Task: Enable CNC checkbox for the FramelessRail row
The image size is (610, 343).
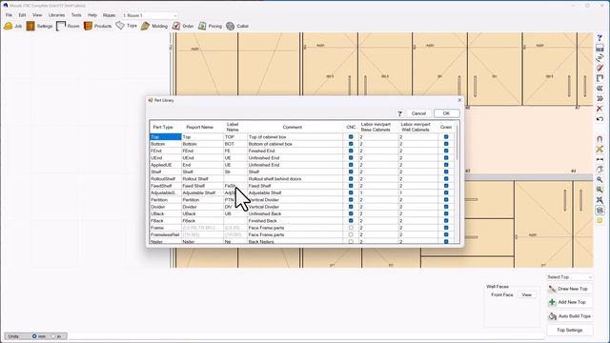Action: coord(351,235)
